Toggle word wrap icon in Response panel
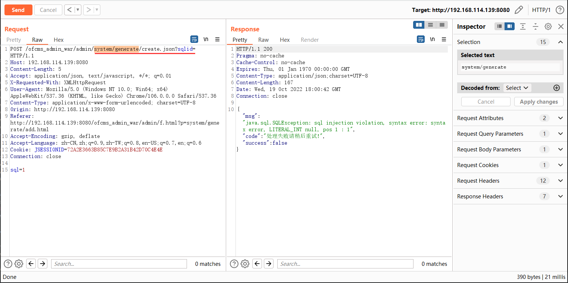The height and width of the screenshot is (283, 568). [421, 40]
